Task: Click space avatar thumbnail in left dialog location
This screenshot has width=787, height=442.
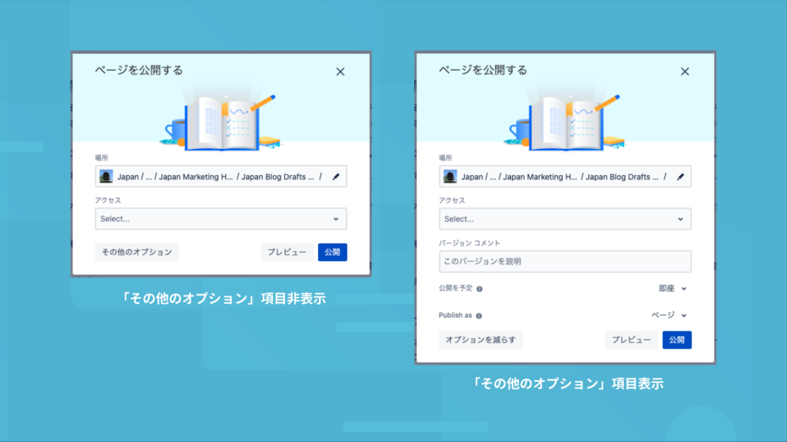Action: pos(106,176)
